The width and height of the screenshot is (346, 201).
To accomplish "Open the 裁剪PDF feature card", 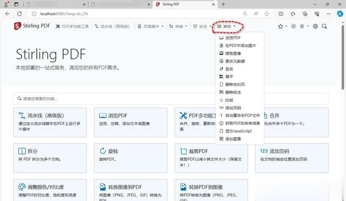I will pos(211,158).
